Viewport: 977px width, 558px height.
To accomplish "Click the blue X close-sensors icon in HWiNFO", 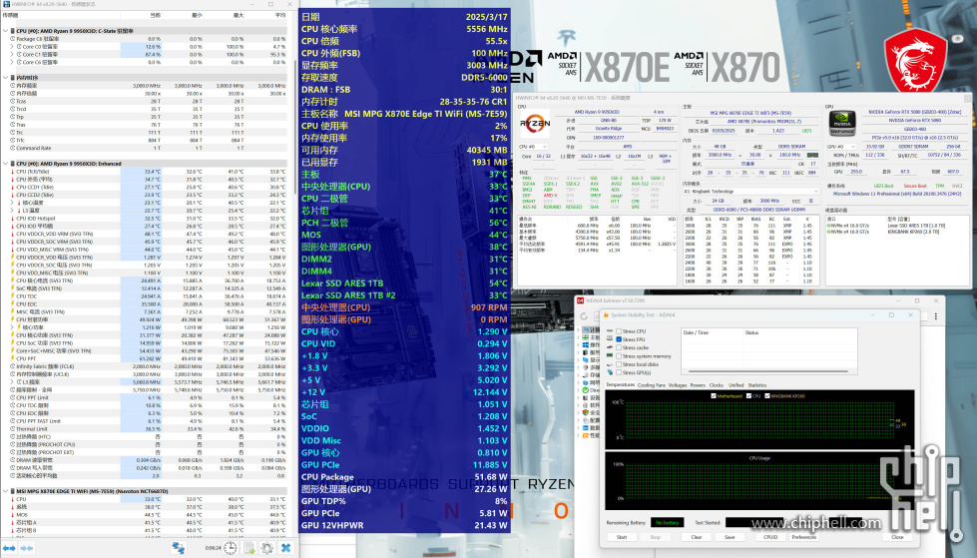I will click(286, 547).
